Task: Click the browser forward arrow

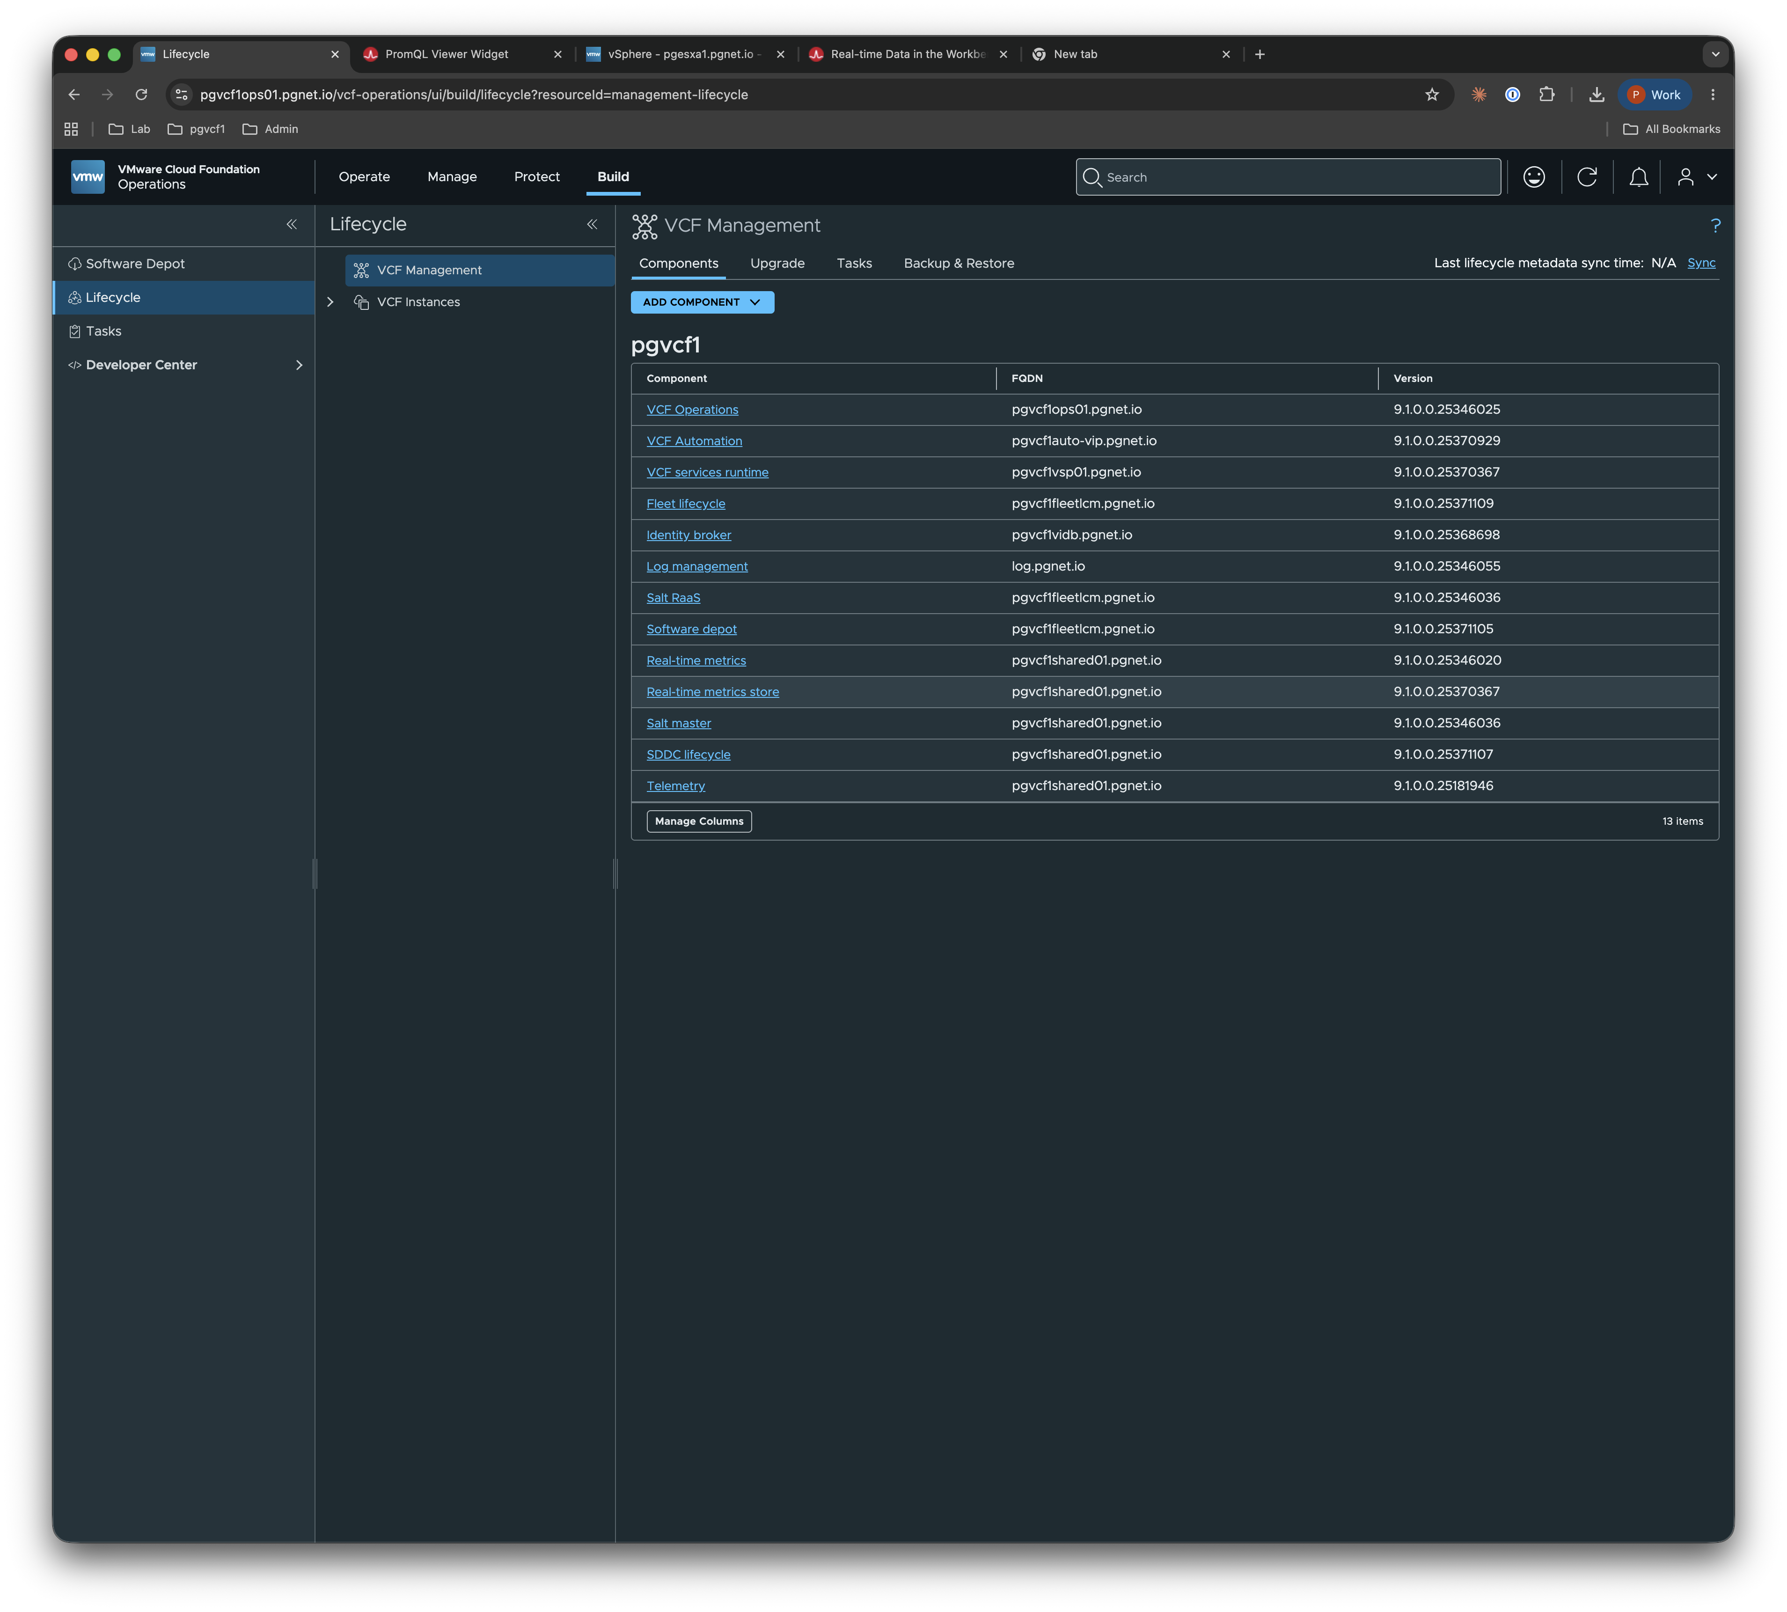Action: 107,95
